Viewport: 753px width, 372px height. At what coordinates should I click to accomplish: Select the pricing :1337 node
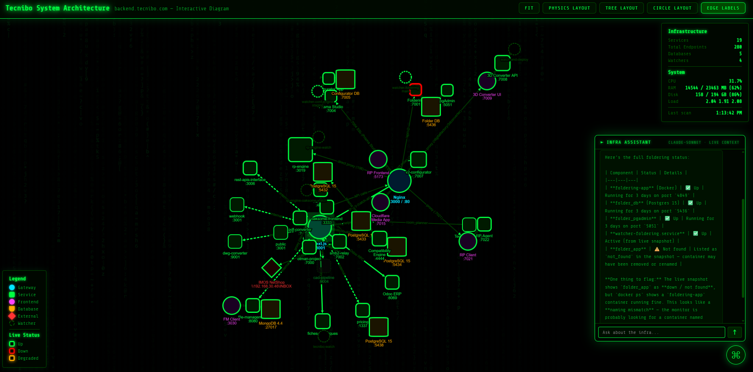pos(362,310)
